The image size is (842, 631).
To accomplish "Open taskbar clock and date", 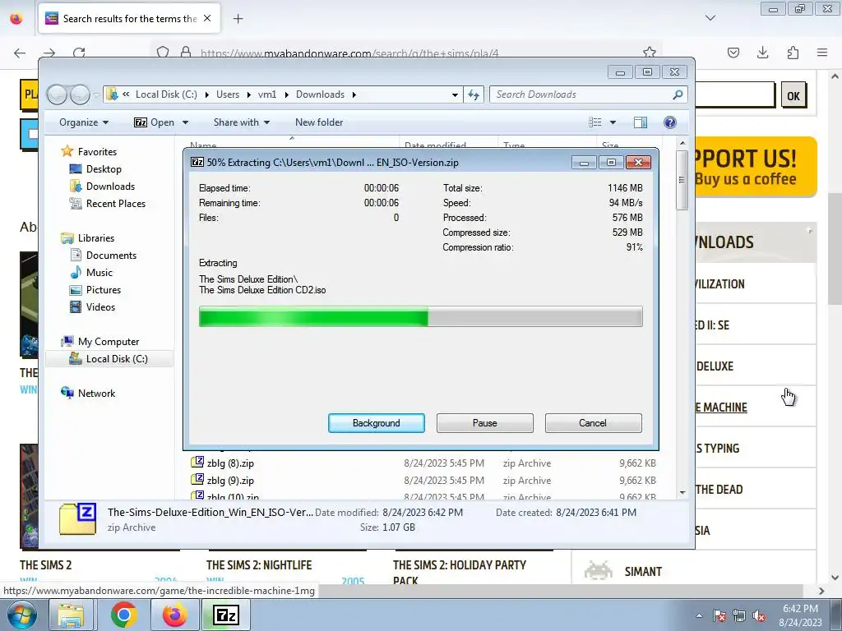I will coord(800,615).
